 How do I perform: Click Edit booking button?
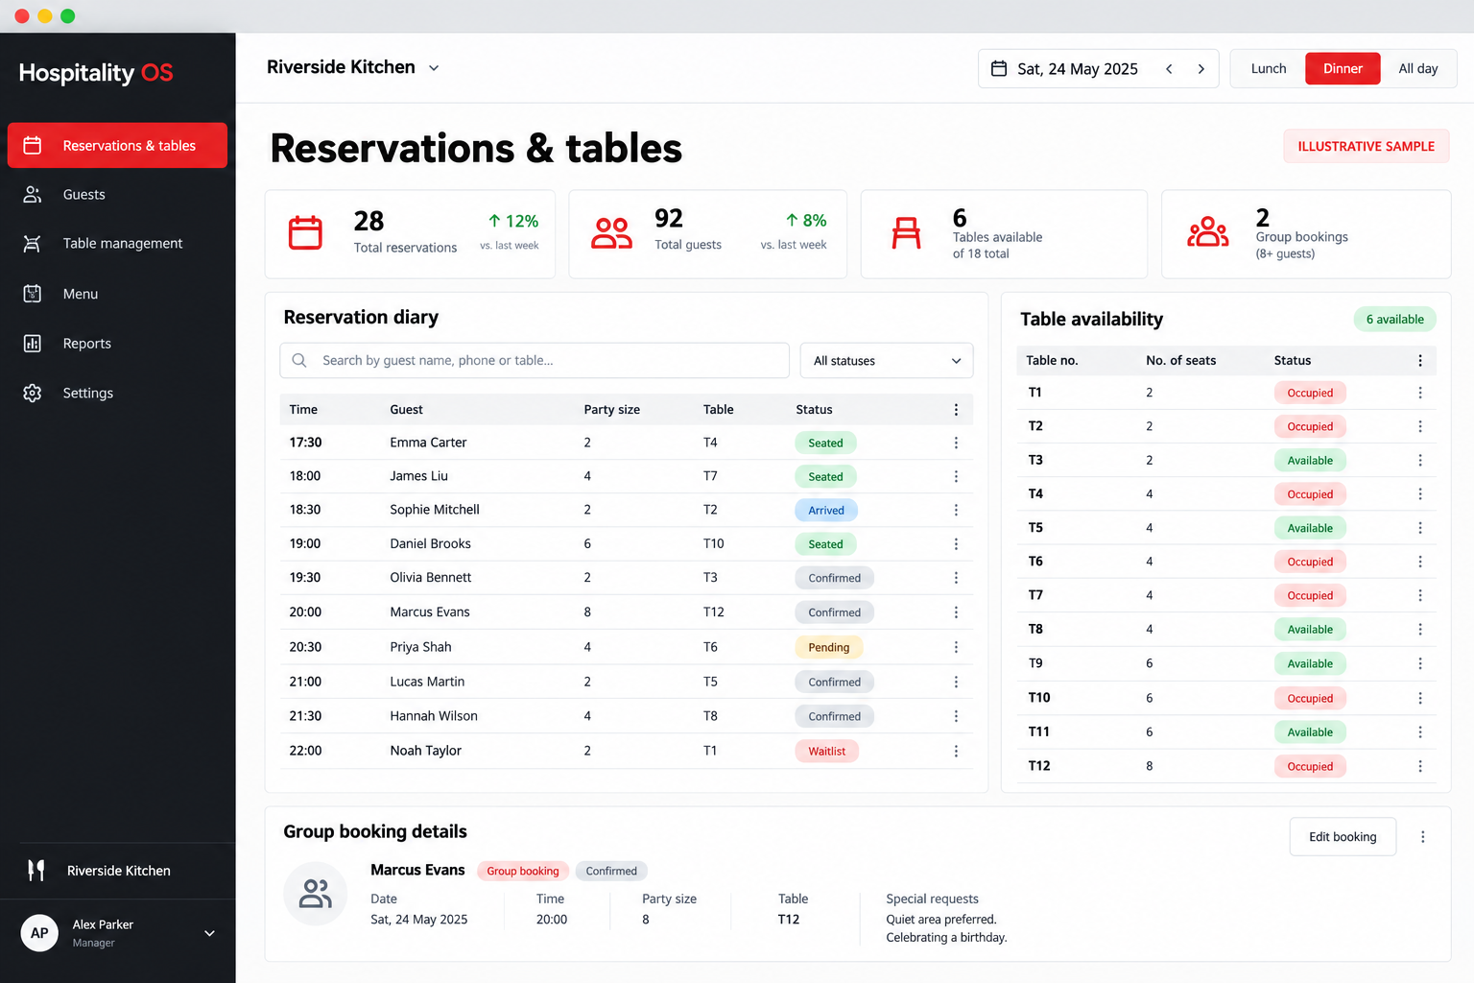[1343, 836]
